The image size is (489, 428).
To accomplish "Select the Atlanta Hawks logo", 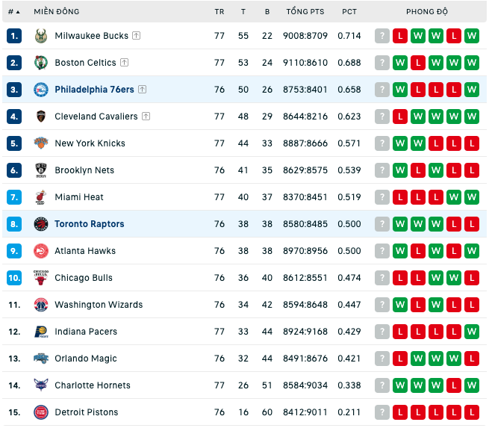I will (x=41, y=251).
